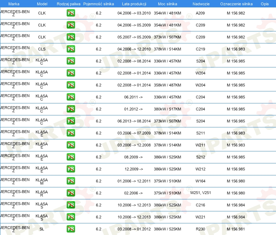The height and width of the screenshot is (235, 276).
Task: Select engine code M 156.981
Action: pos(236,229)
